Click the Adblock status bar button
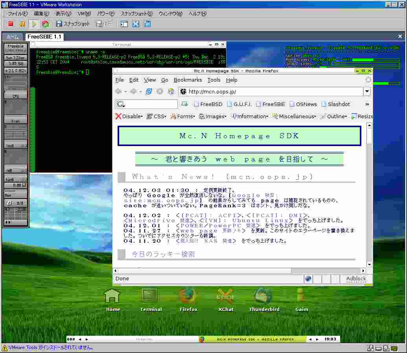This screenshot has width=407, height=353. point(356,279)
